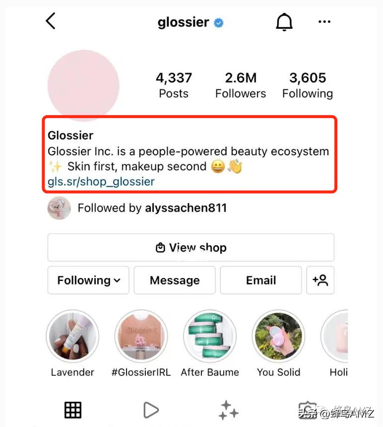Open the #GlossierIRL story highlight
Image resolution: width=383 pixels, height=427 pixels.
tap(141, 337)
